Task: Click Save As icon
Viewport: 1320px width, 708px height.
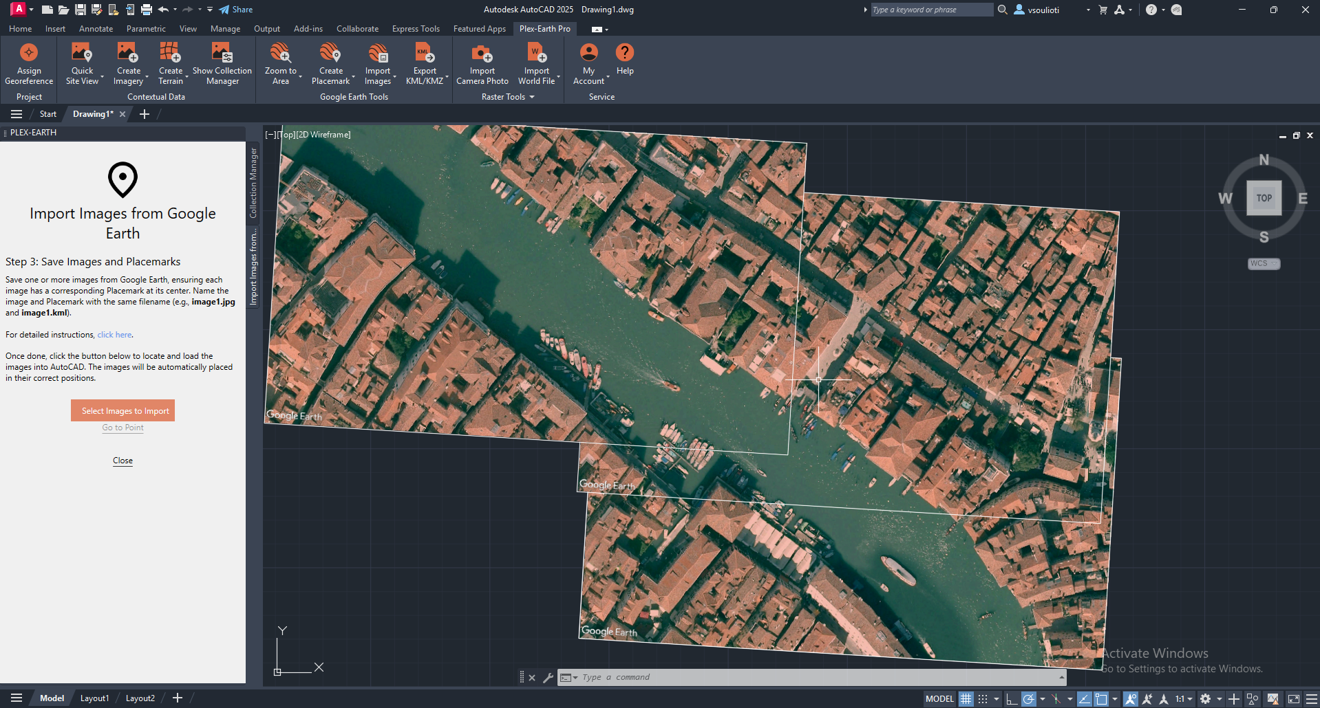Action: tap(96, 10)
